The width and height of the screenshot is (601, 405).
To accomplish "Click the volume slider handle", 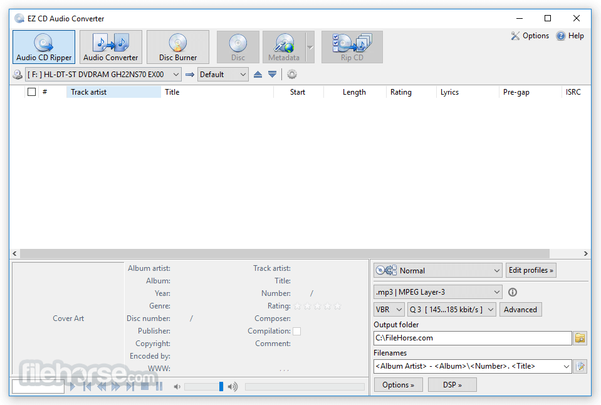I will click(221, 387).
